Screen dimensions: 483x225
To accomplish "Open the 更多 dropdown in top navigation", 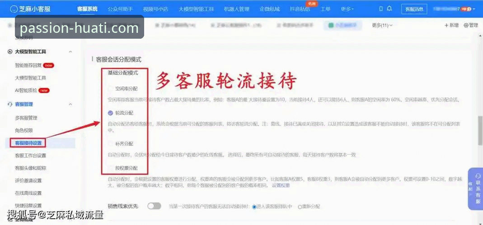I will point(347,9).
